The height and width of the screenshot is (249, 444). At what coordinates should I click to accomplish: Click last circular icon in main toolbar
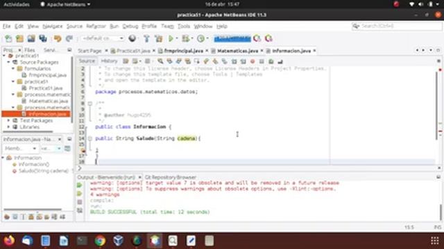268,39
